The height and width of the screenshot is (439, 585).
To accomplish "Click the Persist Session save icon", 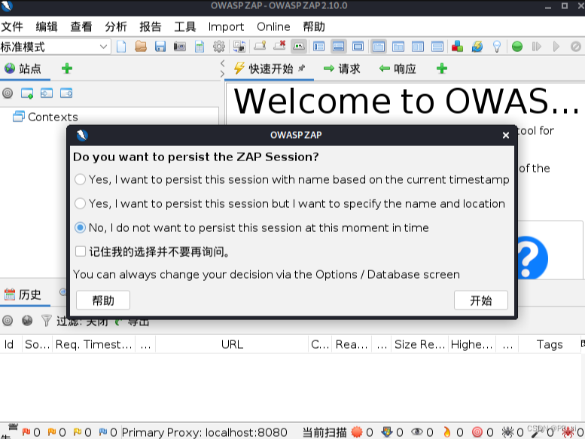I will (160, 47).
